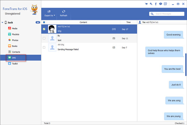Select Playlists in the sidebar

(16, 34)
